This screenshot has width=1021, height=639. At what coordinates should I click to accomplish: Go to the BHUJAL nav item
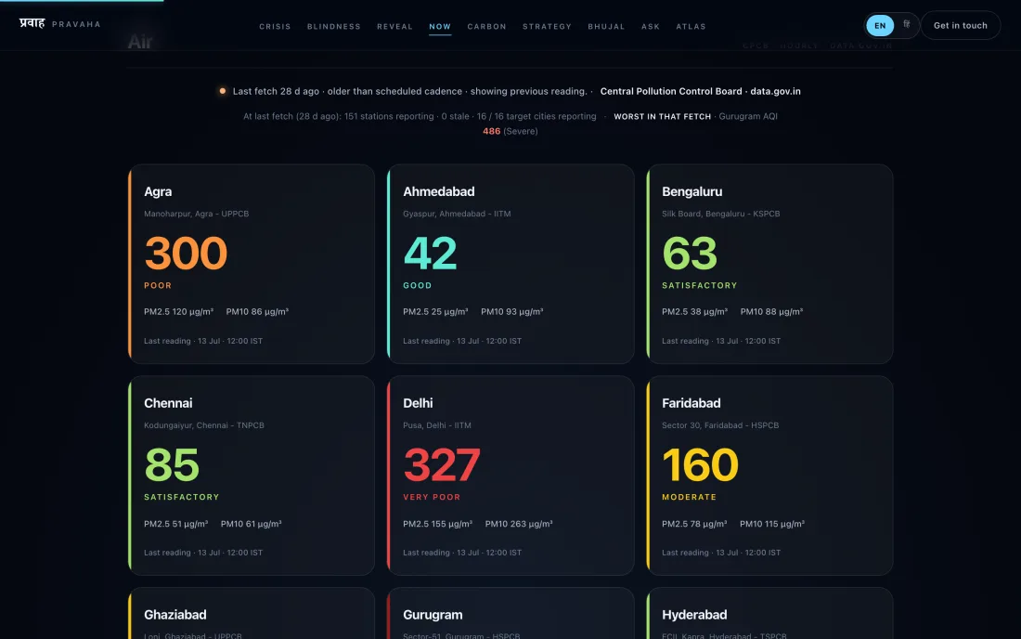click(x=606, y=27)
